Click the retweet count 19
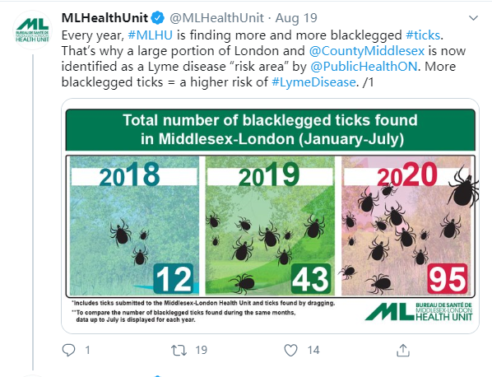 (201, 350)
